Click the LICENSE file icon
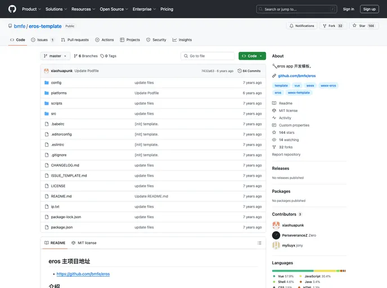387x288 pixels. point(47,186)
